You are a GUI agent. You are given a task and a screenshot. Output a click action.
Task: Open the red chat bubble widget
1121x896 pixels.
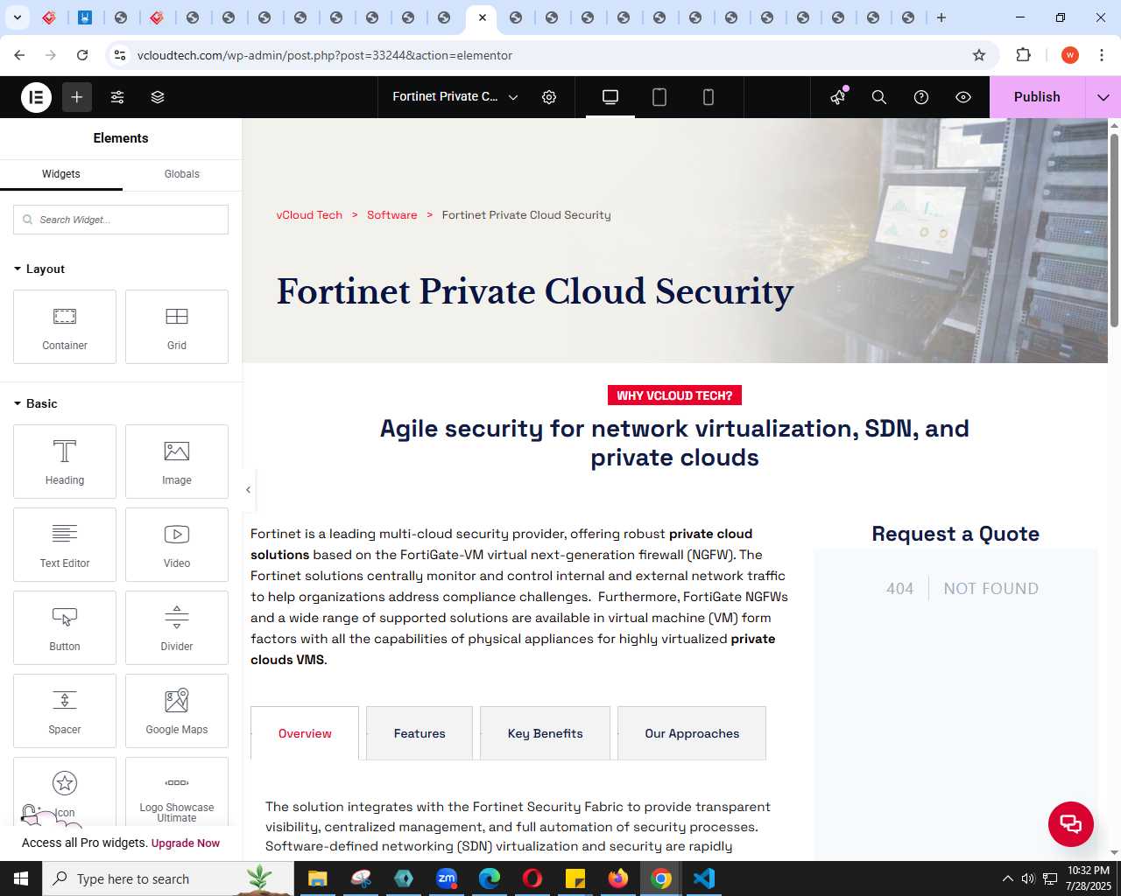[x=1071, y=824]
